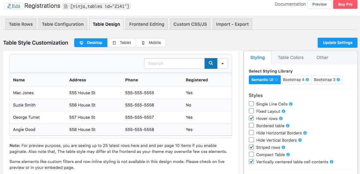This screenshot has height=174, width=360.
Task: Click the Edit table title button
Action: coord(14,6)
